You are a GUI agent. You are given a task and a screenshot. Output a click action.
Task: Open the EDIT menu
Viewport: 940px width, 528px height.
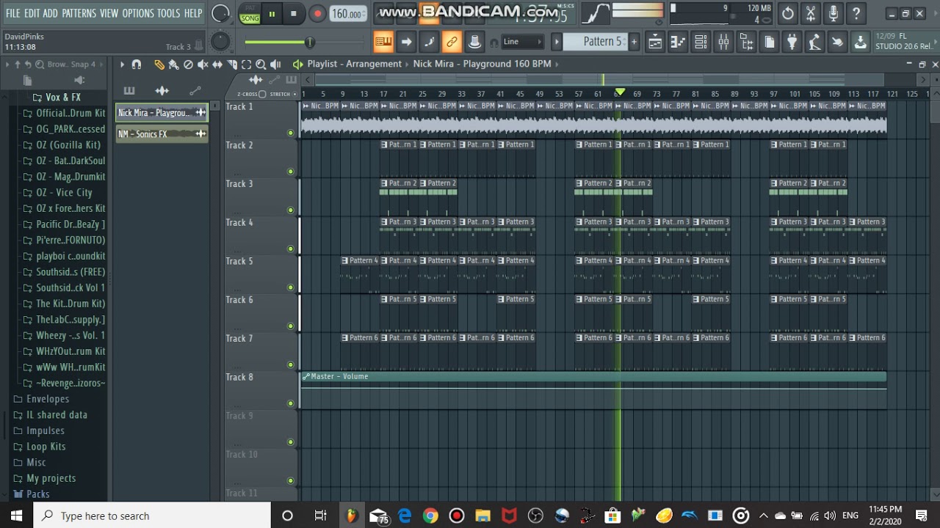tap(32, 13)
